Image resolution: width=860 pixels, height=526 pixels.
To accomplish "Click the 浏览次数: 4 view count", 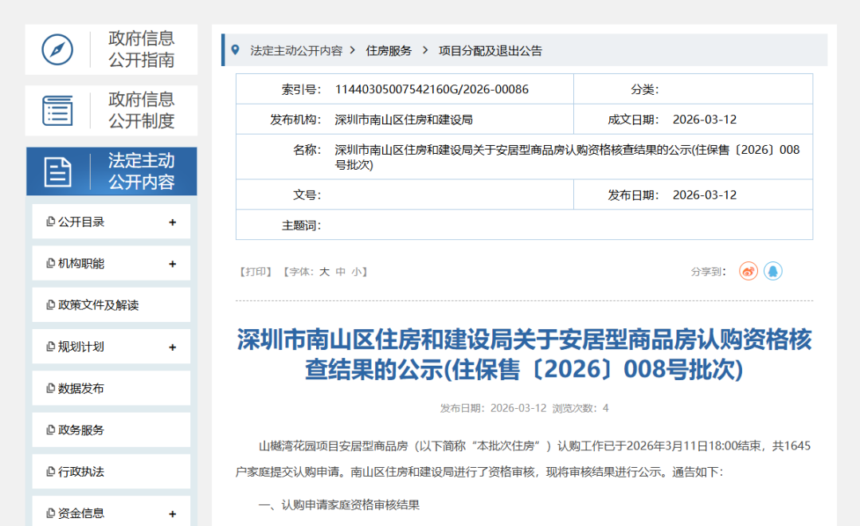I will [x=580, y=408].
